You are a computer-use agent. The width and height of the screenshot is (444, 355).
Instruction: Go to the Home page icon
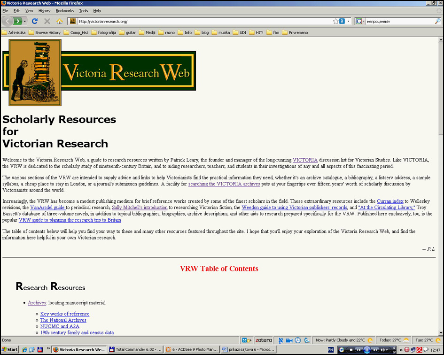point(60,21)
